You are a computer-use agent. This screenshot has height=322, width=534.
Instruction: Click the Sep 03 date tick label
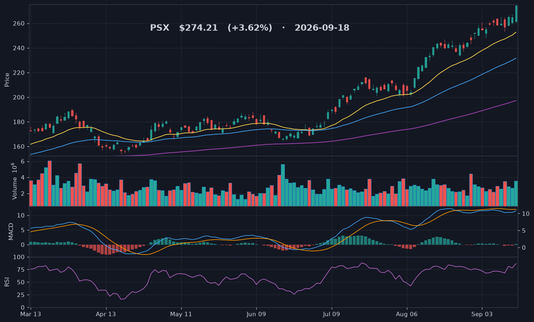(x=482, y=314)
